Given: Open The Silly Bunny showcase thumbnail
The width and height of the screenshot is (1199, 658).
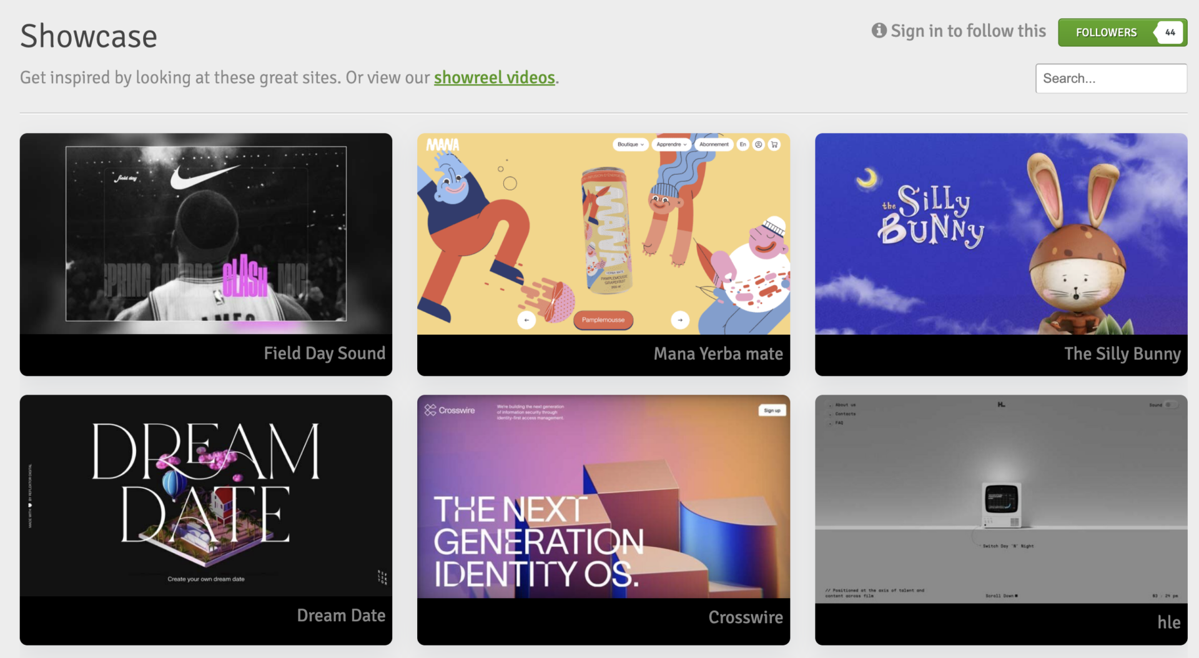Looking at the screenshot, I should tap(1000, 234).
